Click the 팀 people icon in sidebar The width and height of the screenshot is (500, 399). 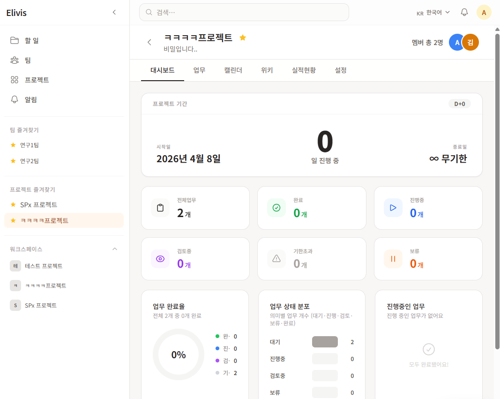pos(15,60)
